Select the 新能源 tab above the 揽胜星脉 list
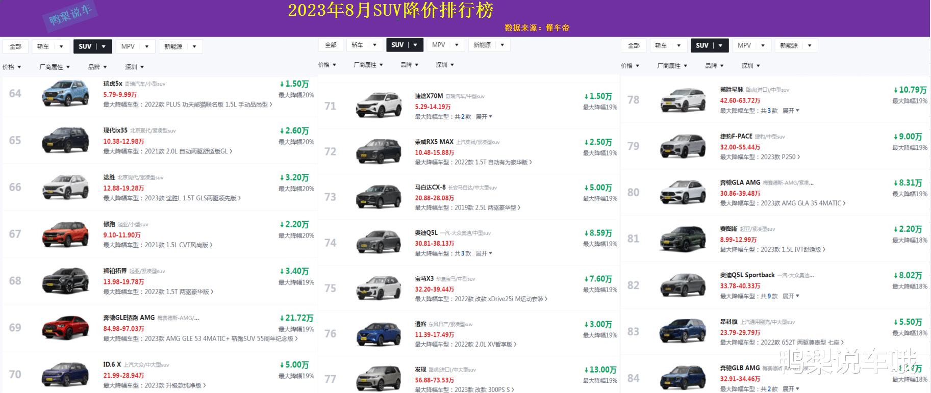The height and width of the screenshot is (393, 931). coord(796,45)
